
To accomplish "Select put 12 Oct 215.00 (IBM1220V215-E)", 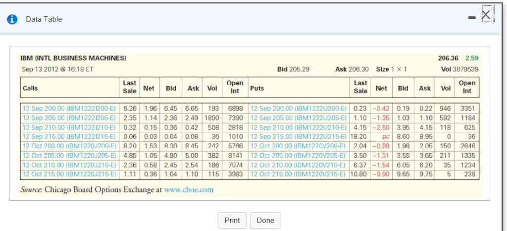I will (x=299, y=174).
